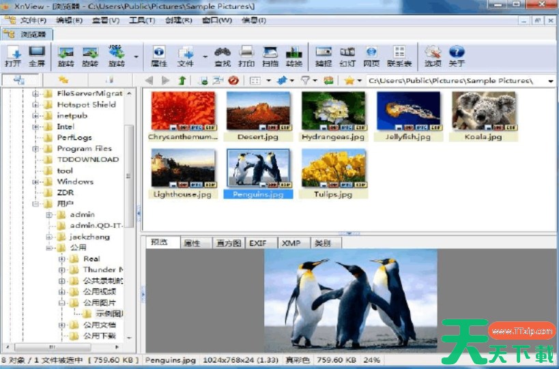Open the 选项 options settings
Screen dimensions: 559x369
tap(433, 56)
